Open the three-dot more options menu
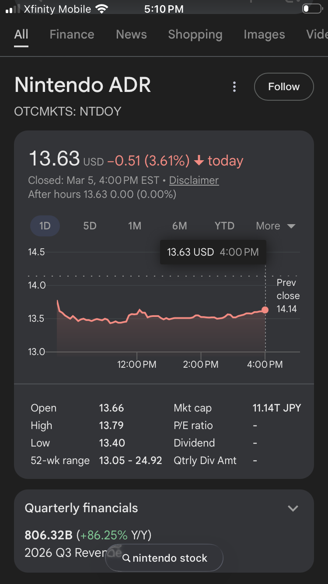Screen dimensions: 328x584 pyautogui.click(x=234, y=87)
